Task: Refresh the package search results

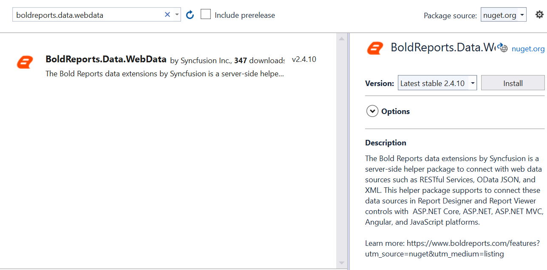Action: 190,14
